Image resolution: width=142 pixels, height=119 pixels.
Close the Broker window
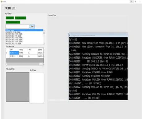140,2
